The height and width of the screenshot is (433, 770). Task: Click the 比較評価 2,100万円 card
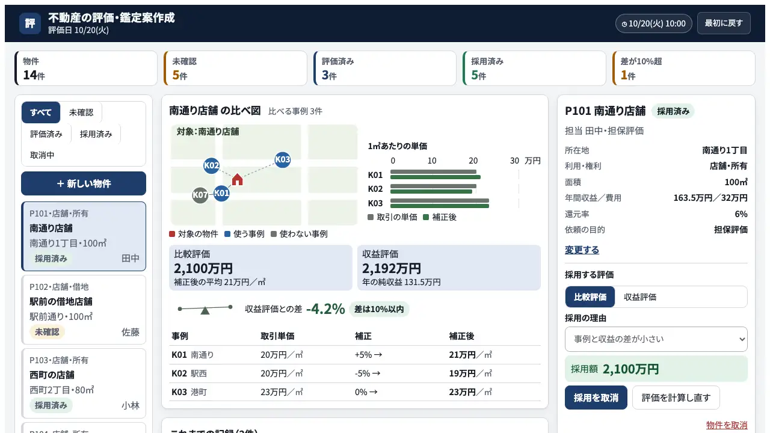(x=261, y=268)
